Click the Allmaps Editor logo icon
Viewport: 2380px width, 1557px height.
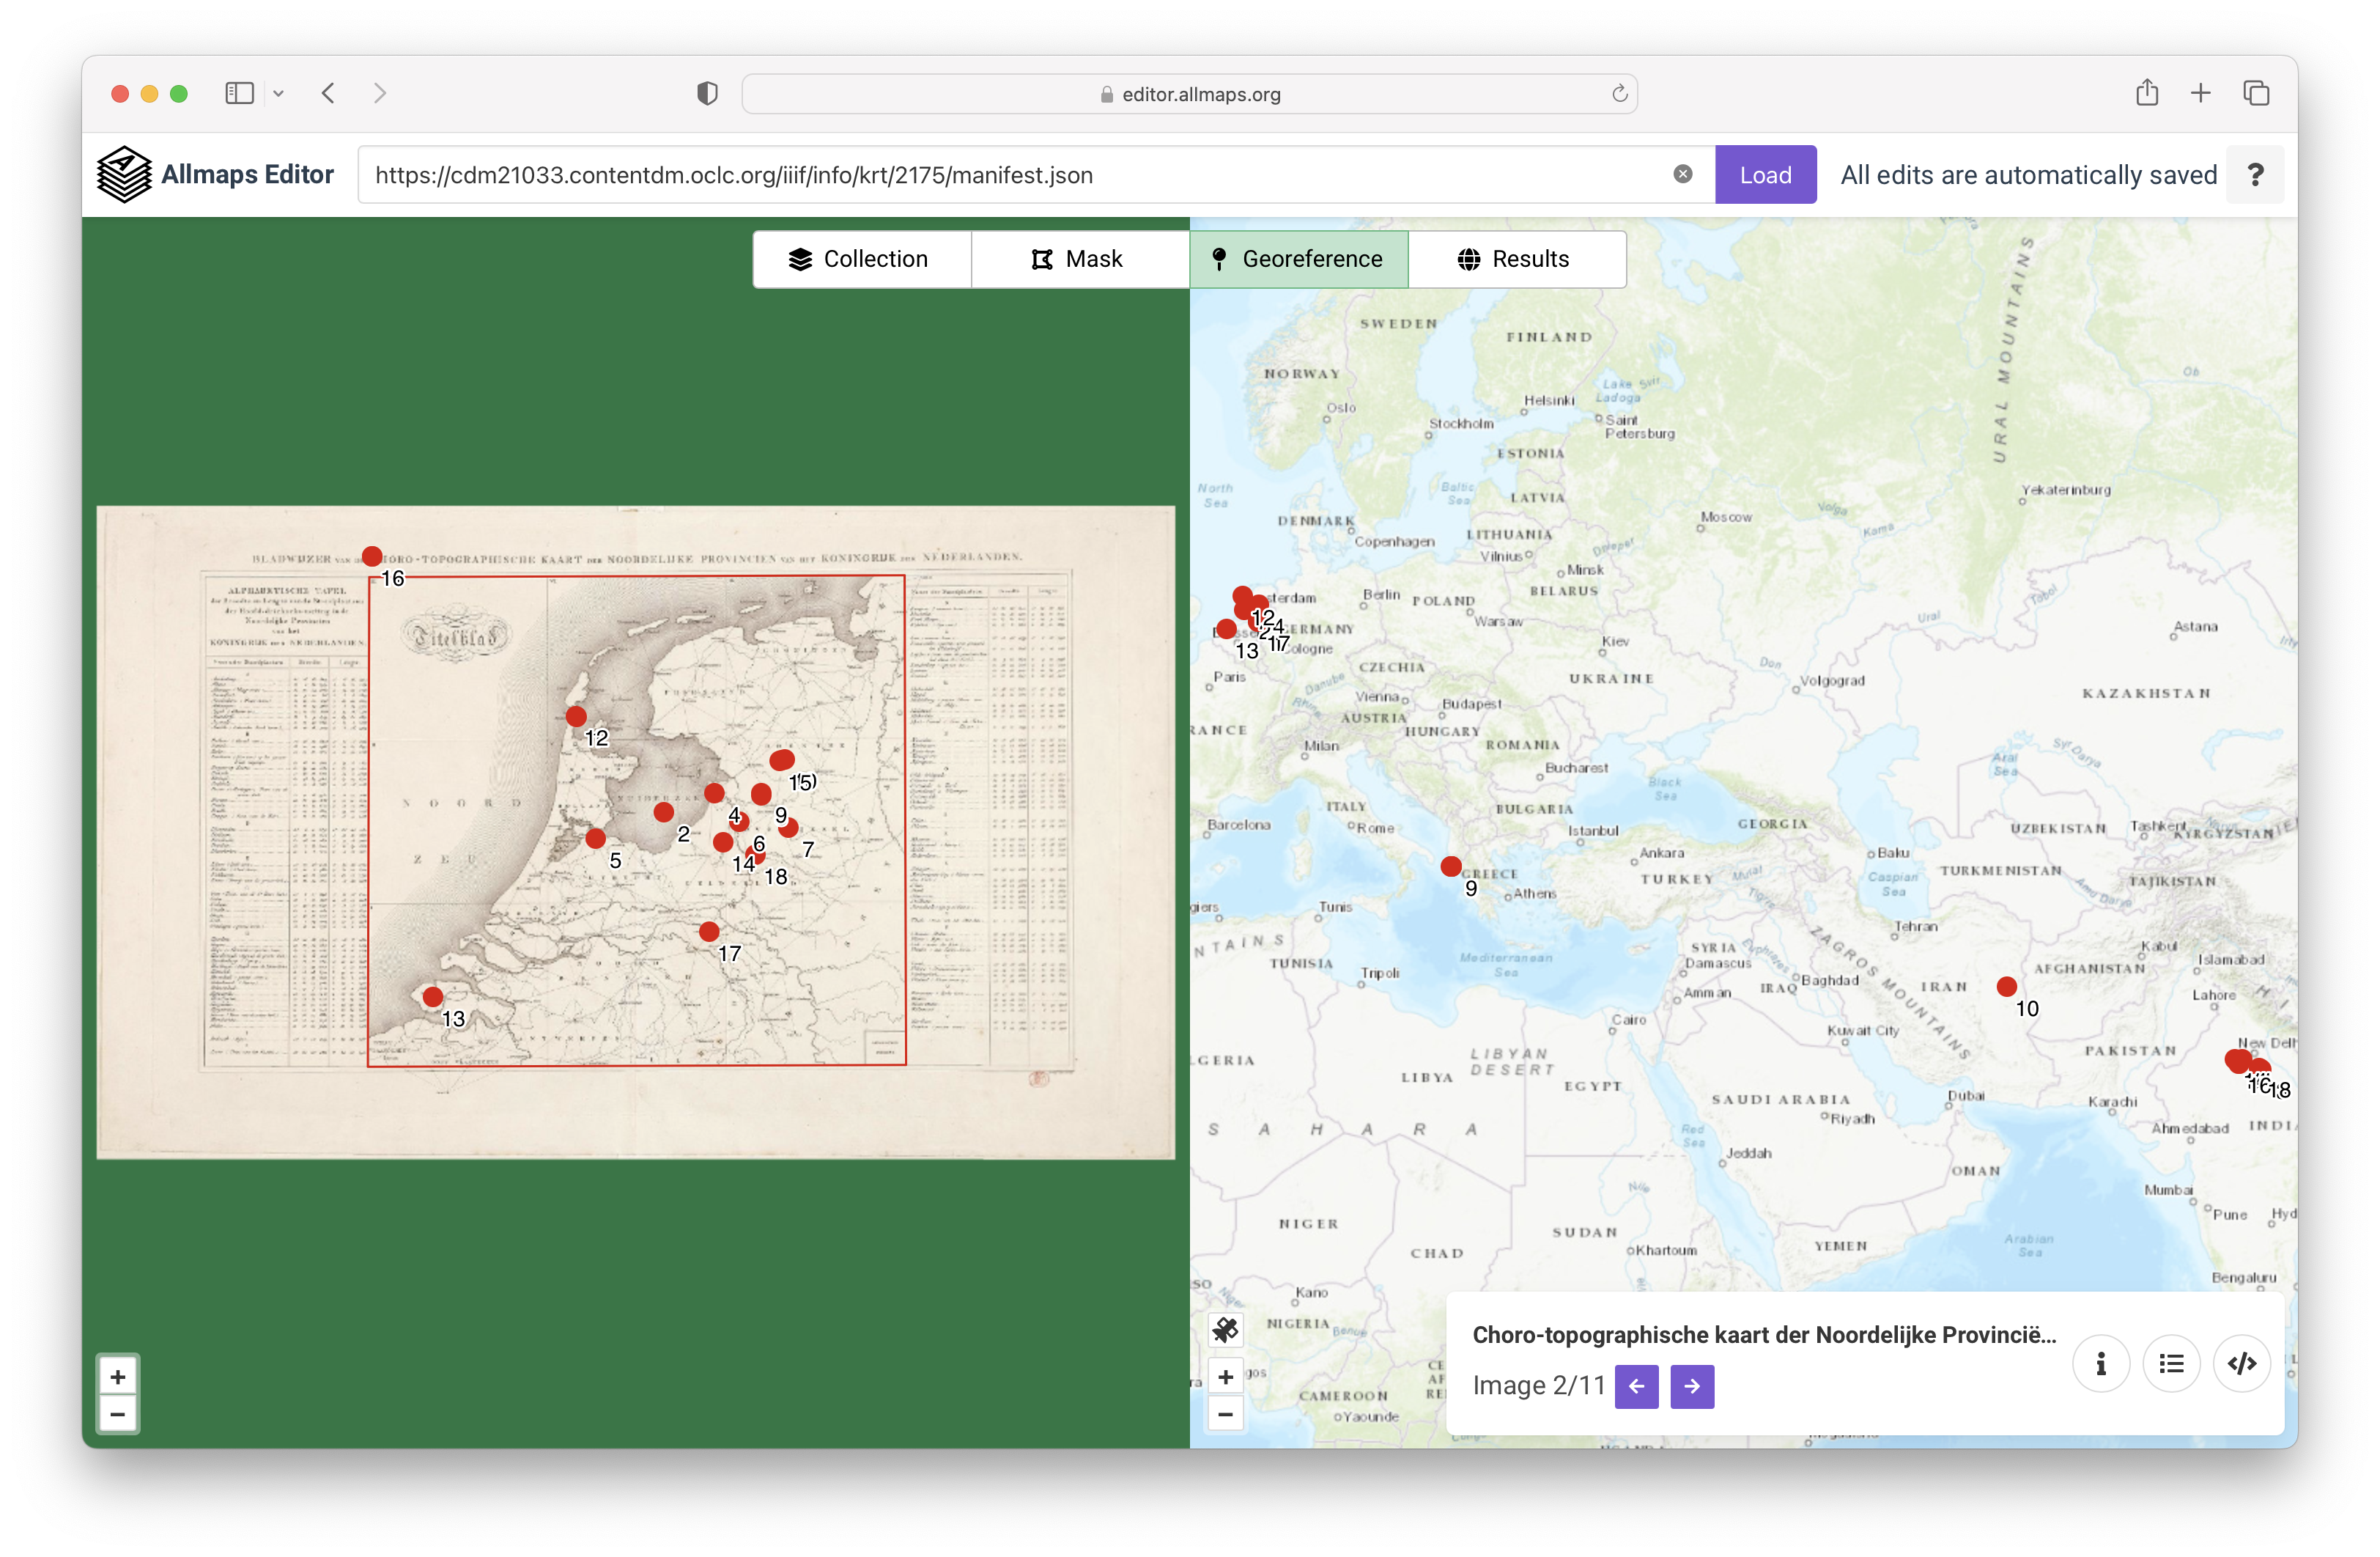[124, 174]
